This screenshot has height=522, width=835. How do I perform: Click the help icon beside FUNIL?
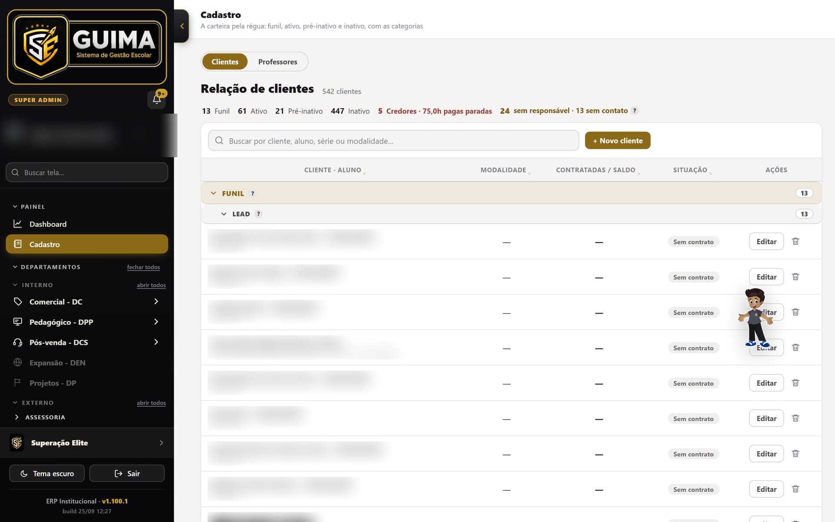[x=253, y=194]
